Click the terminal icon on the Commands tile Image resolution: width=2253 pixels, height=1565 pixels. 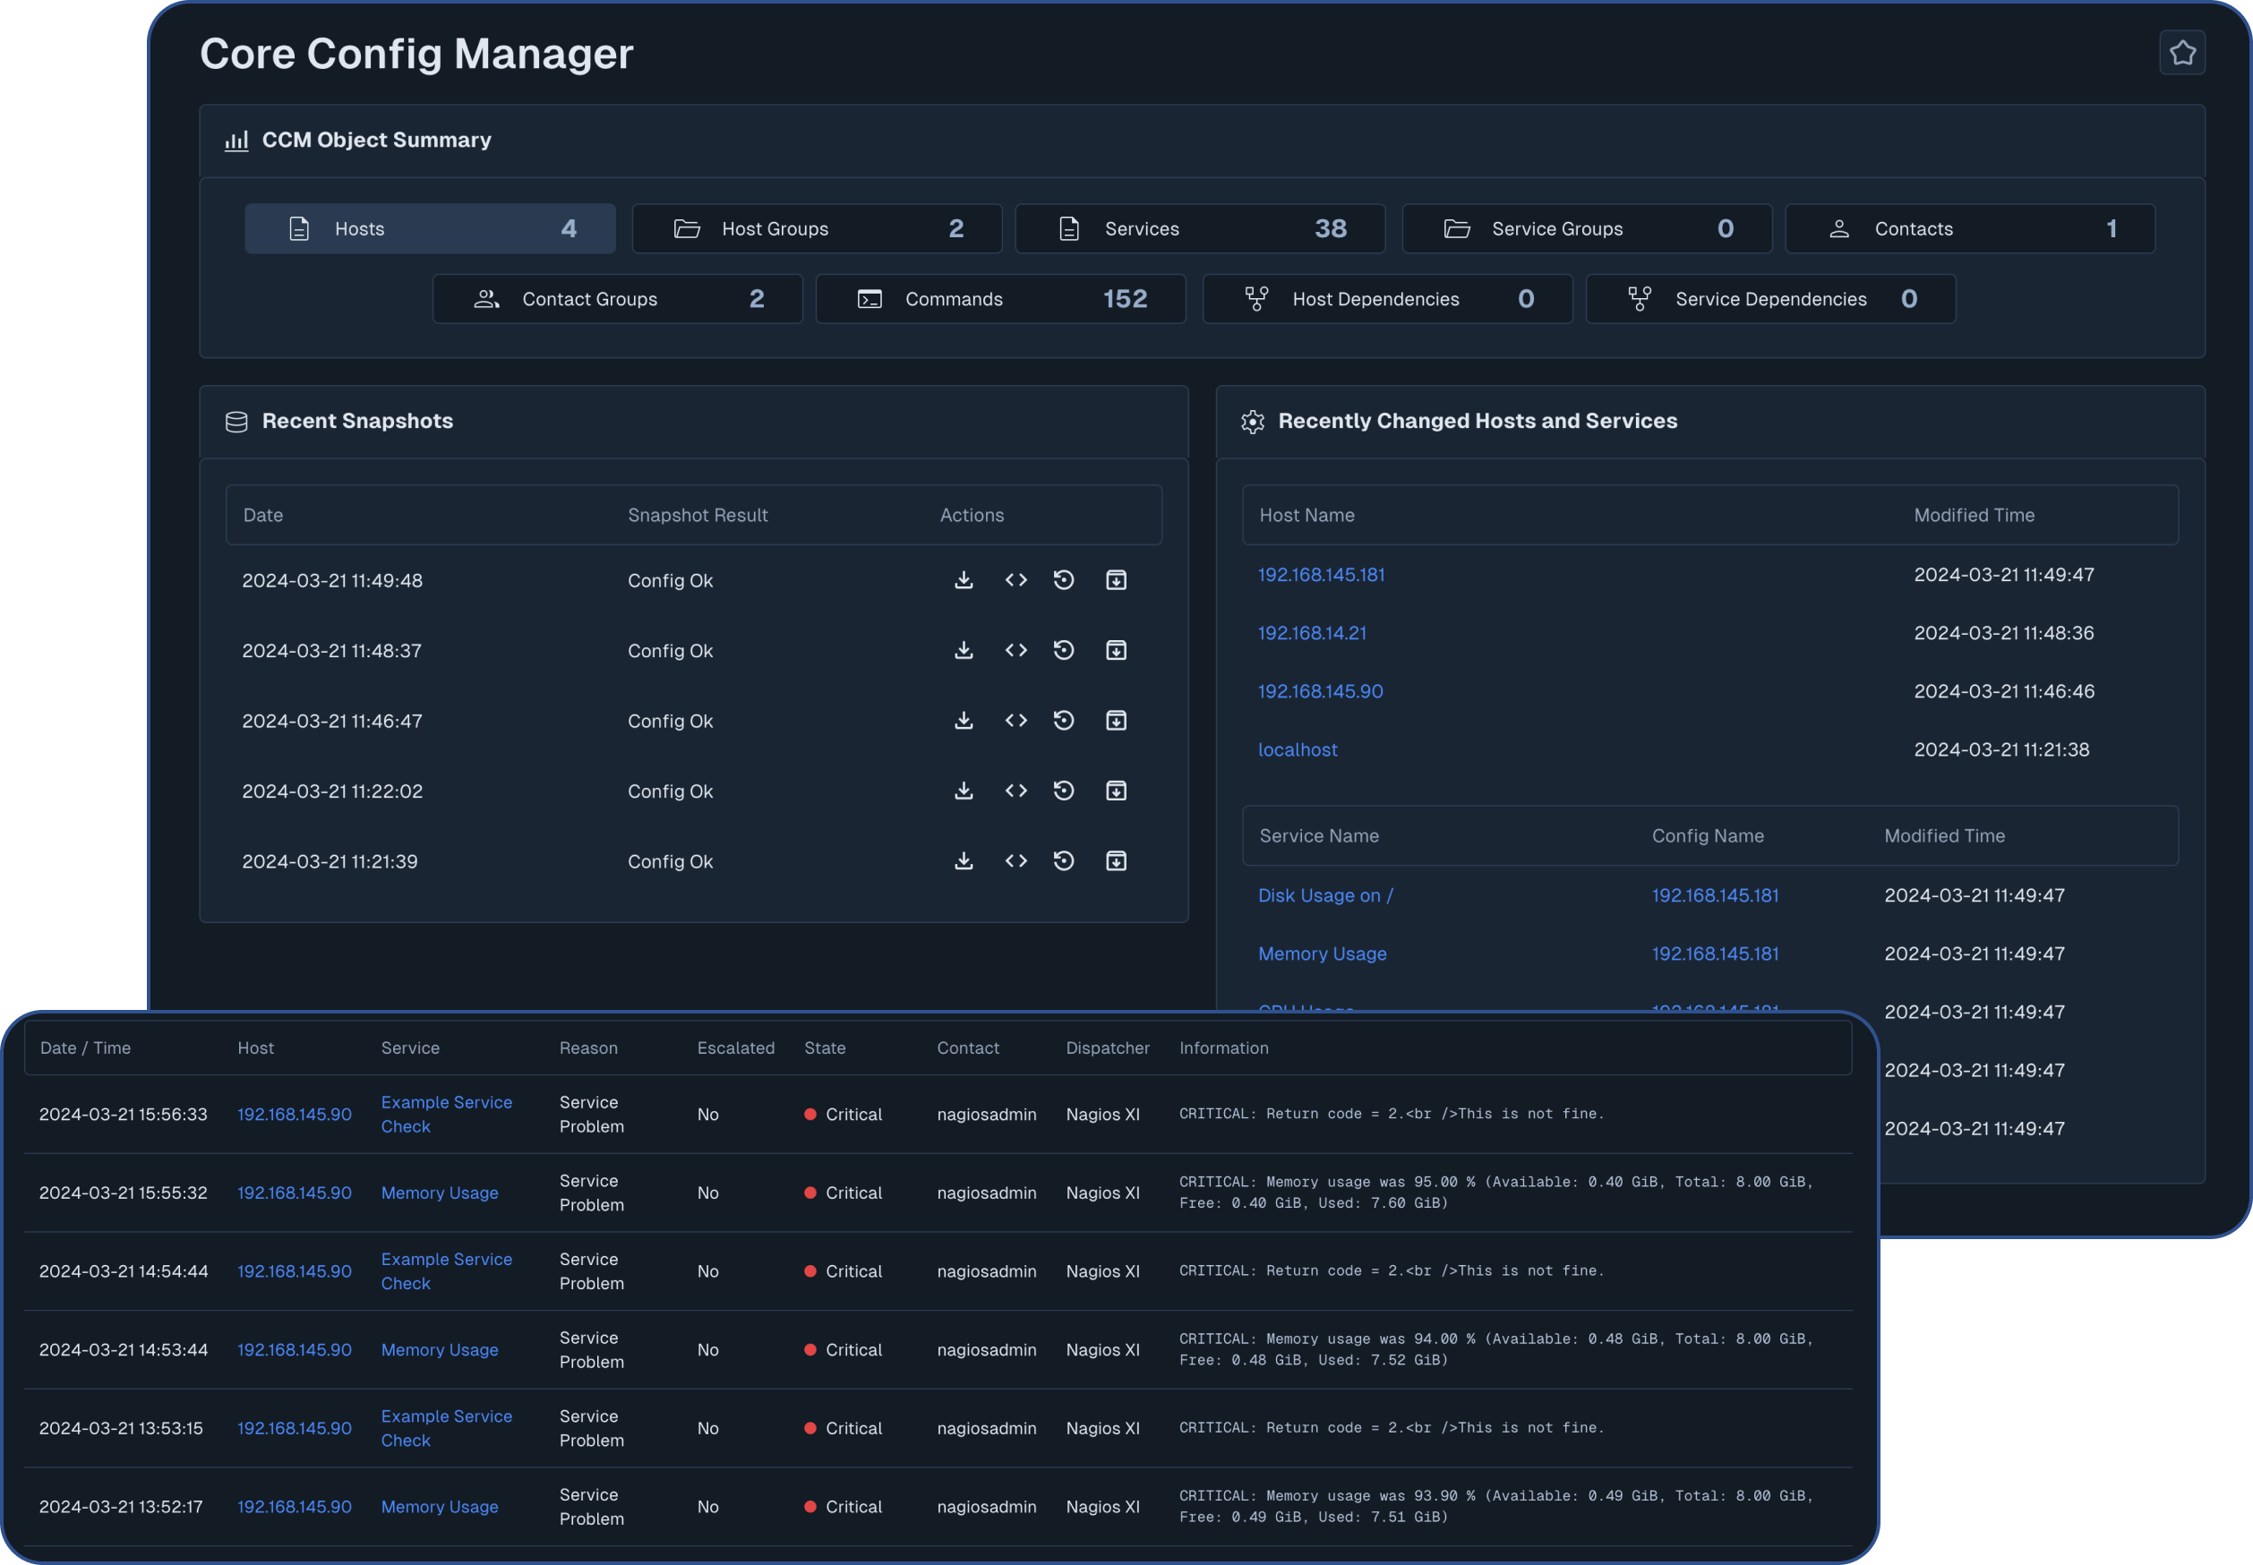[869, 298]
